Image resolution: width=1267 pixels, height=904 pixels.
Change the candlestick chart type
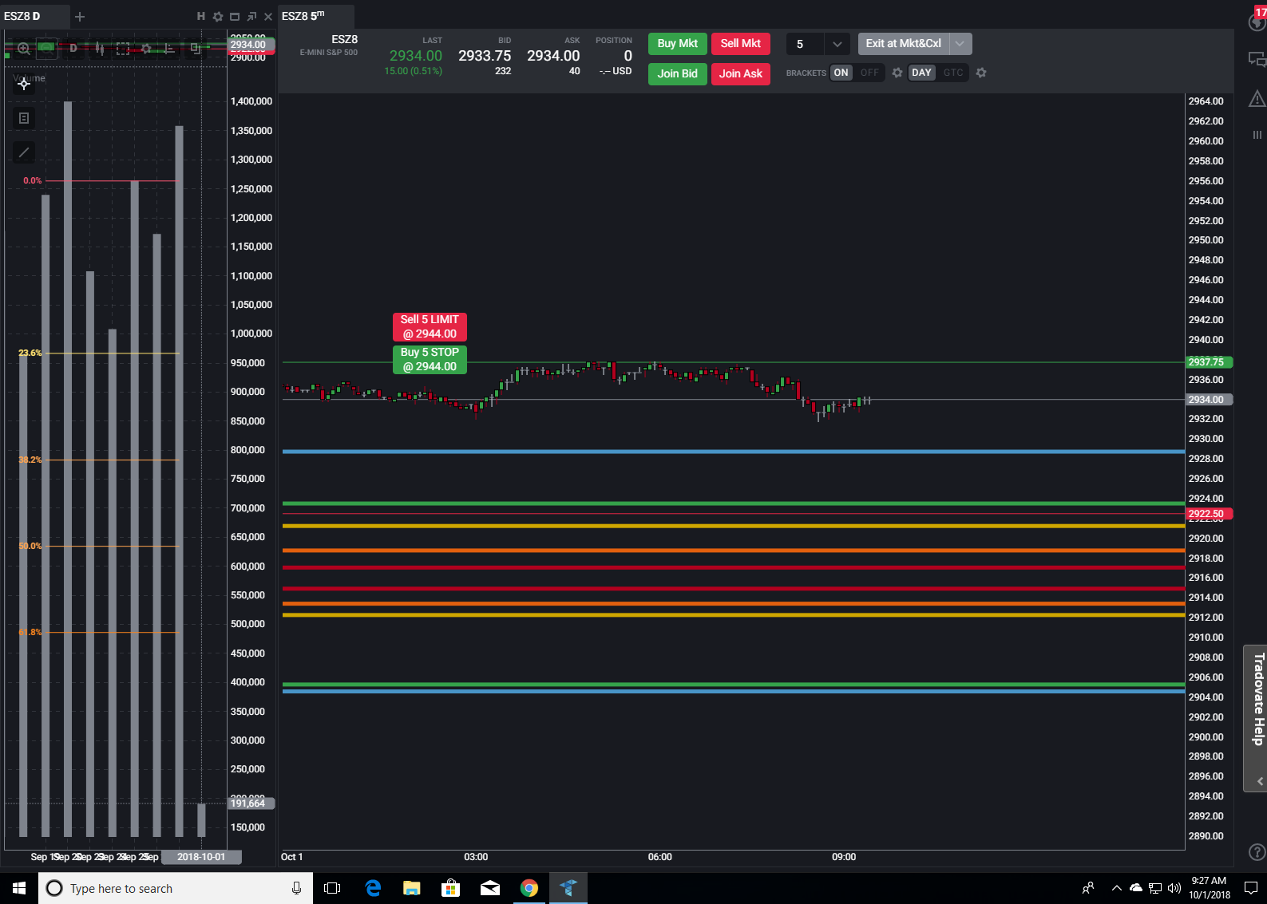(99, 49)
